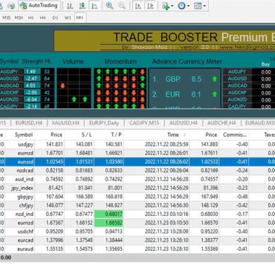Select the highlighted eurusd trade row
275x275 pixels.
(x=137, y=162)
